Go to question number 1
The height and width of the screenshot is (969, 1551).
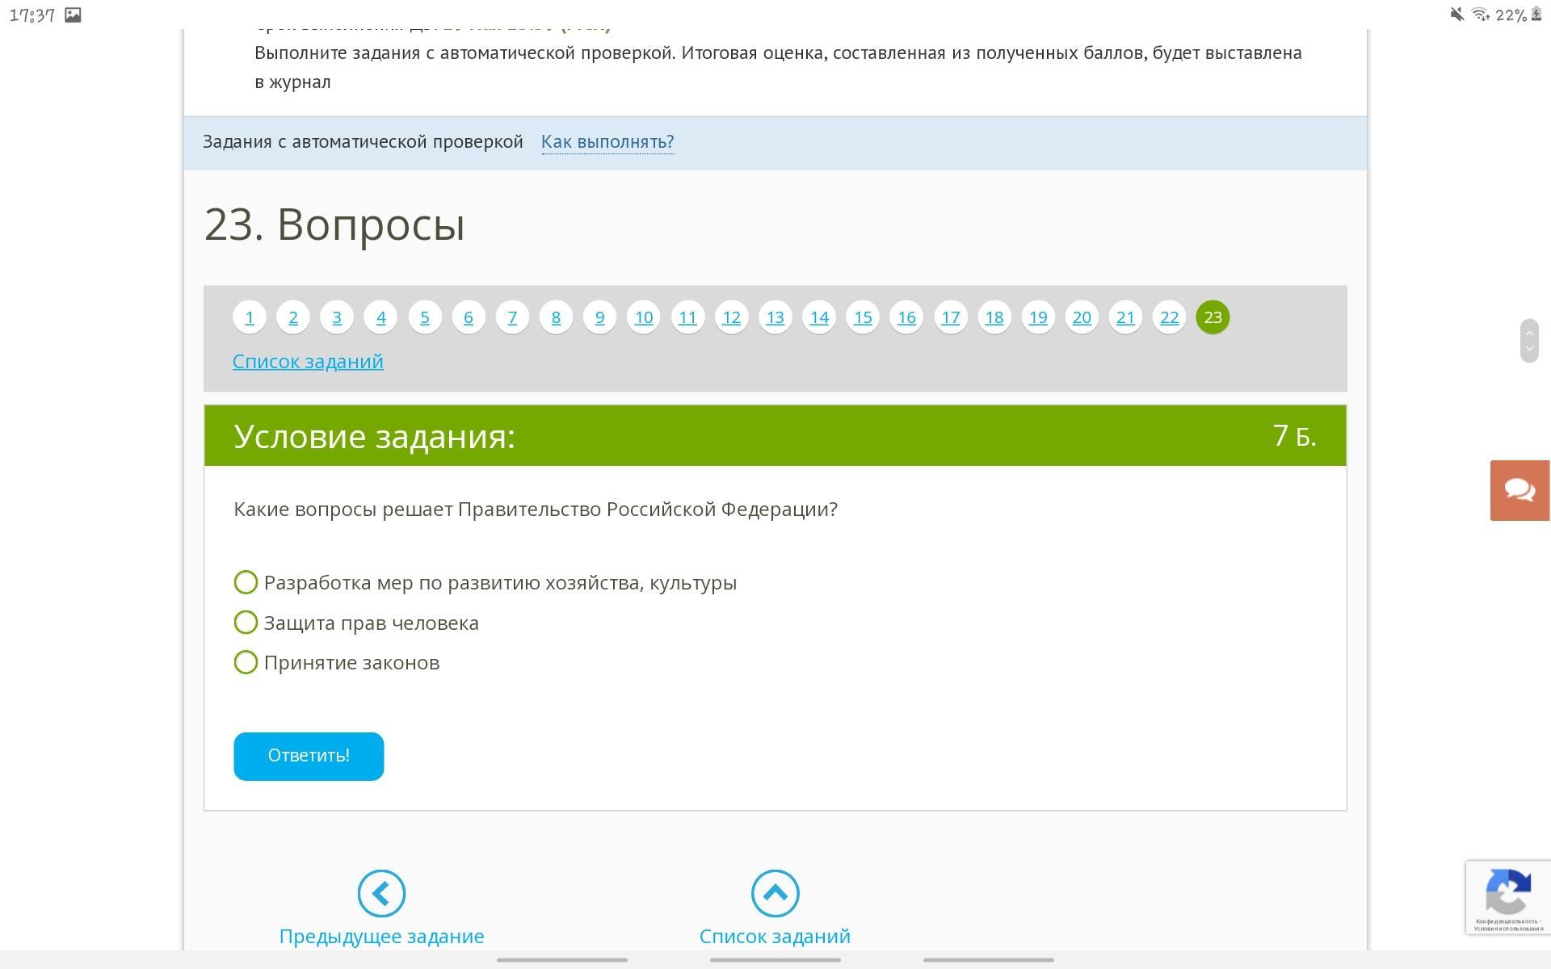tap(250, 317)
